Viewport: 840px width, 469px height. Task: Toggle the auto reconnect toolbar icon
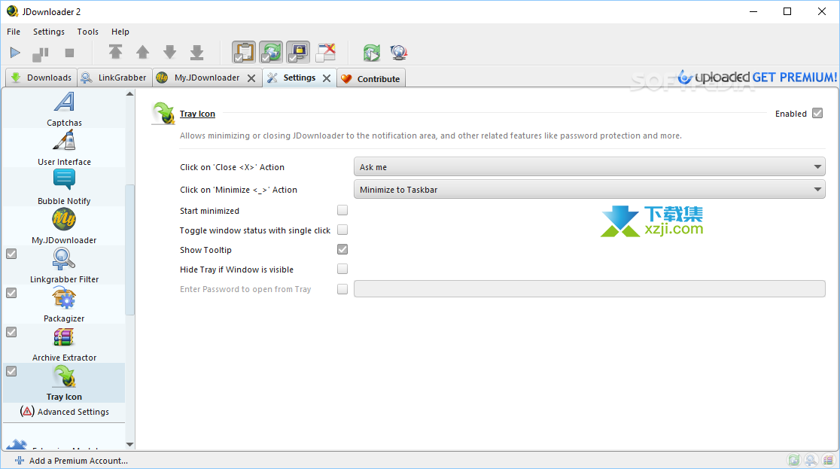[271, 52]
